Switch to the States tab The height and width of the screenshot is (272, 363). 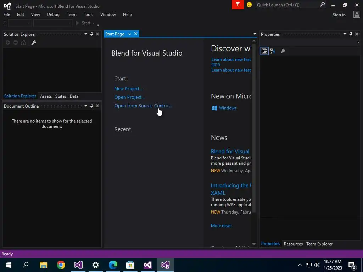point(61,96)
